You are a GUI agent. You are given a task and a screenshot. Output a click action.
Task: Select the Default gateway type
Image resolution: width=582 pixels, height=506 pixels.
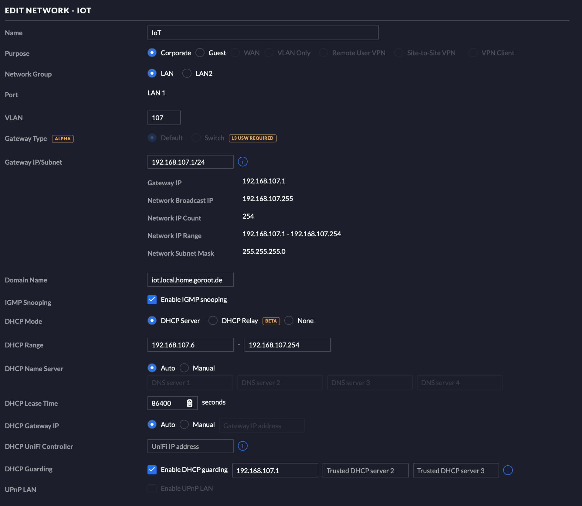(x=152, y=138)
